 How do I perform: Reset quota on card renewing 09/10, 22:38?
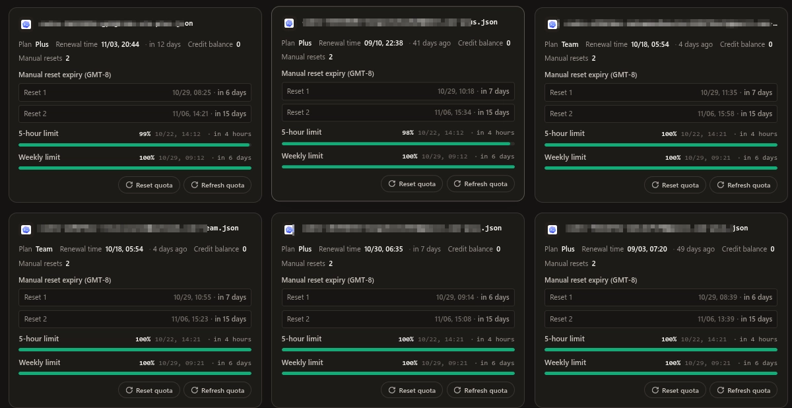point(412,184)
